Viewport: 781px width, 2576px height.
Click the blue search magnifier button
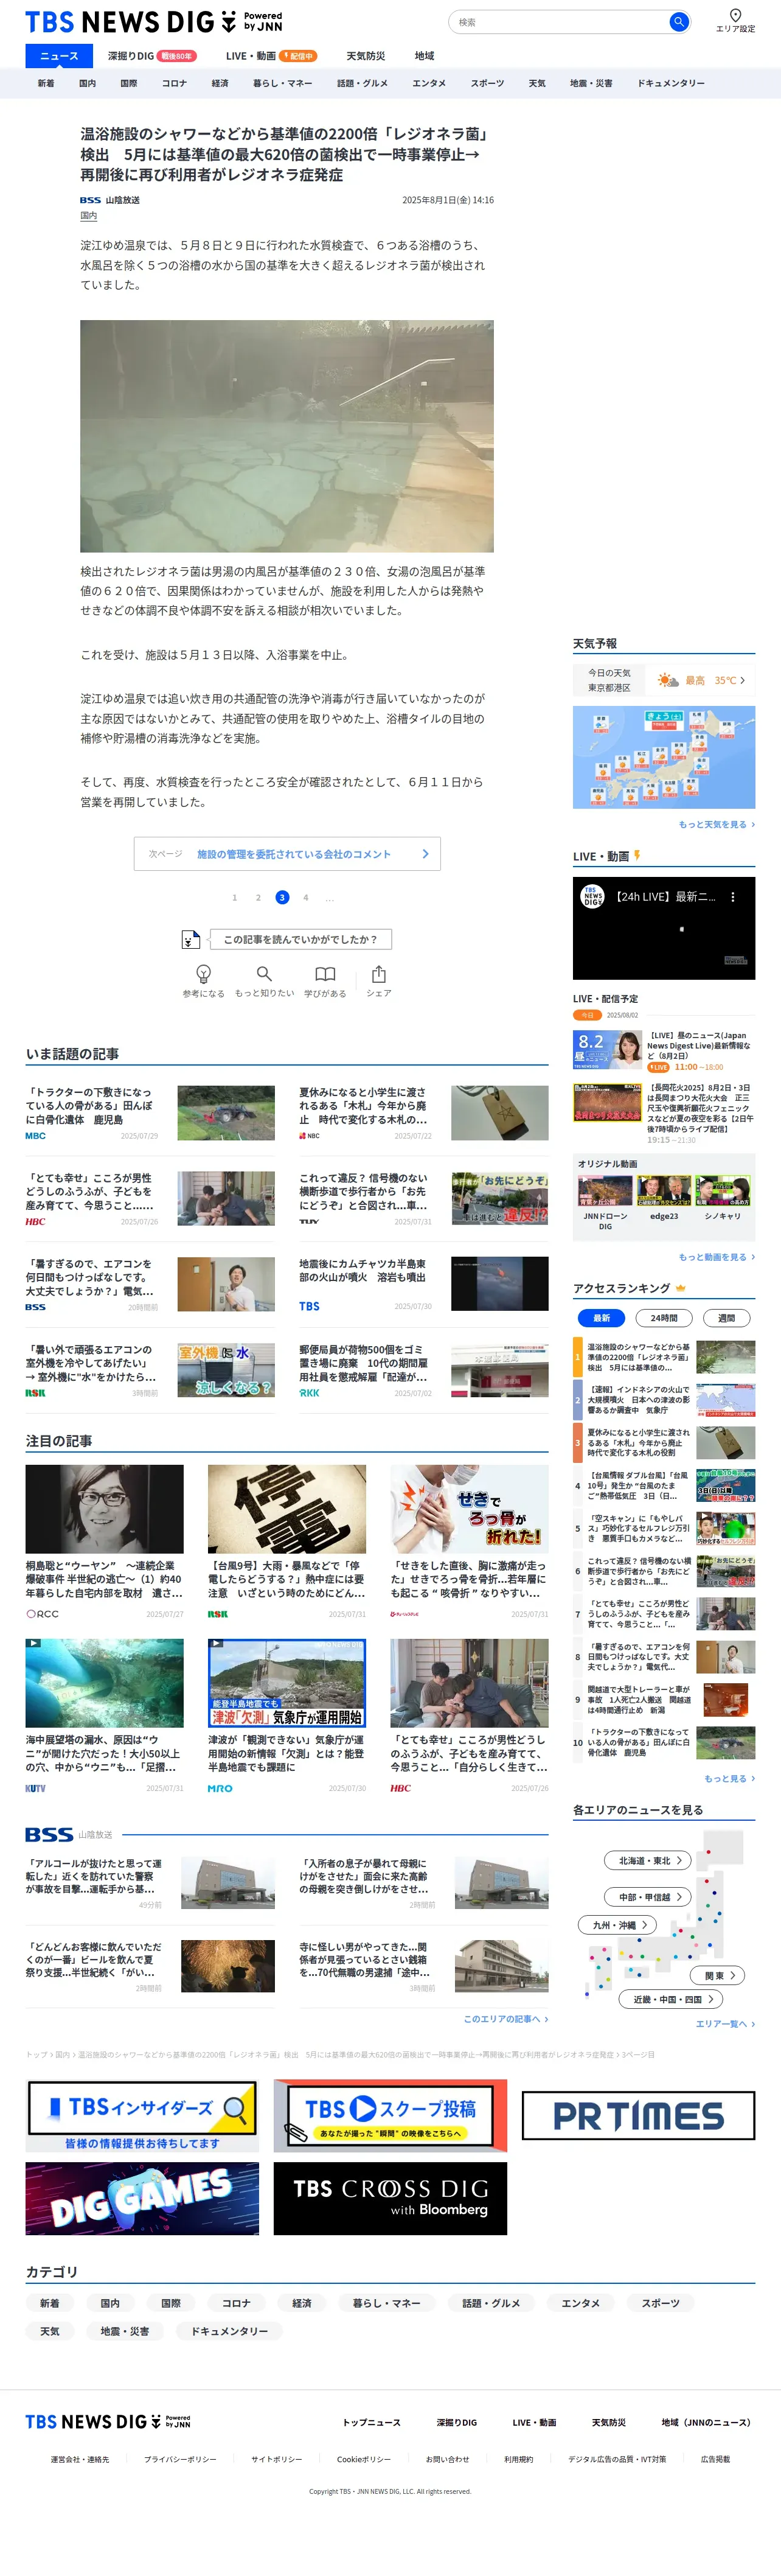click(x=678, y=21)
